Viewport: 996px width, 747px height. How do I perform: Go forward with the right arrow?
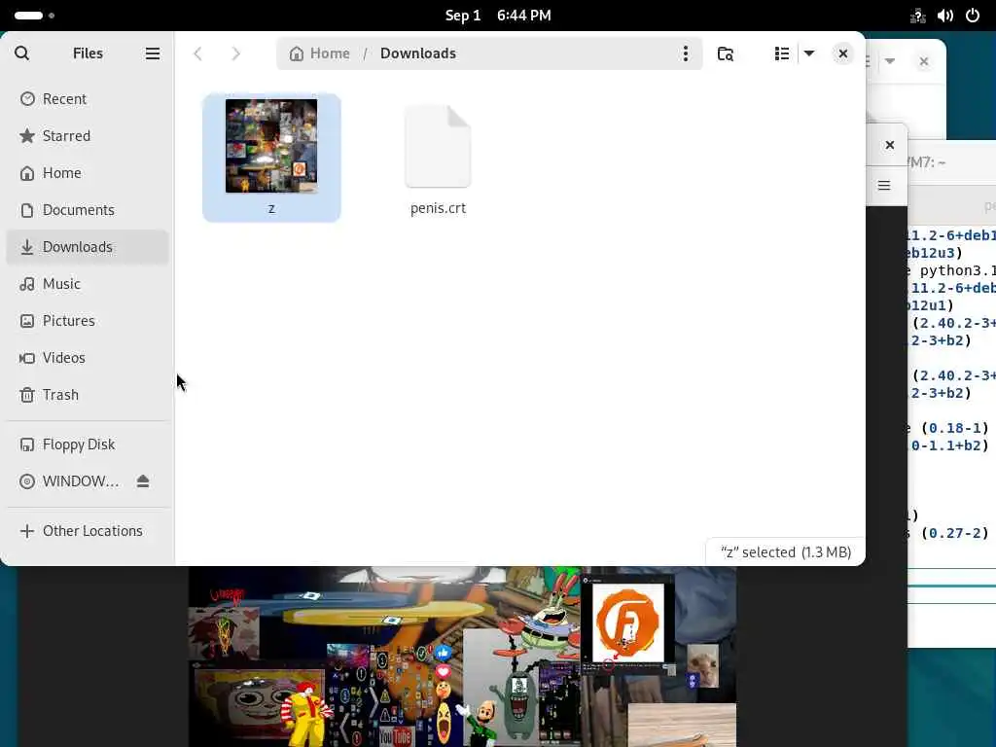coord(236,53)
